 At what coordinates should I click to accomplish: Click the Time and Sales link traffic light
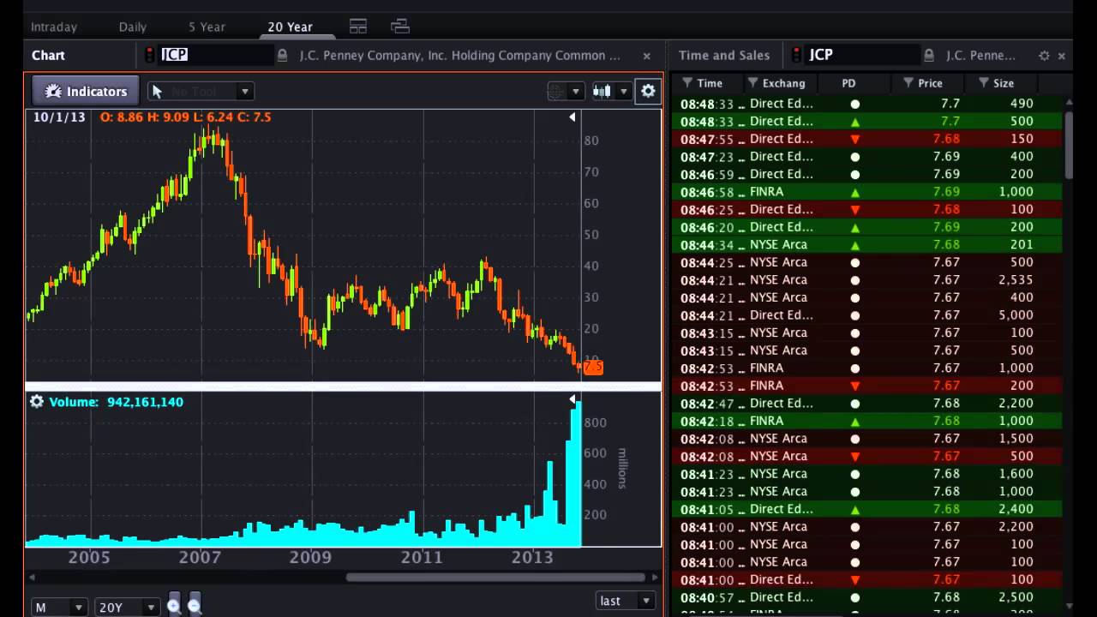(798, 55)
